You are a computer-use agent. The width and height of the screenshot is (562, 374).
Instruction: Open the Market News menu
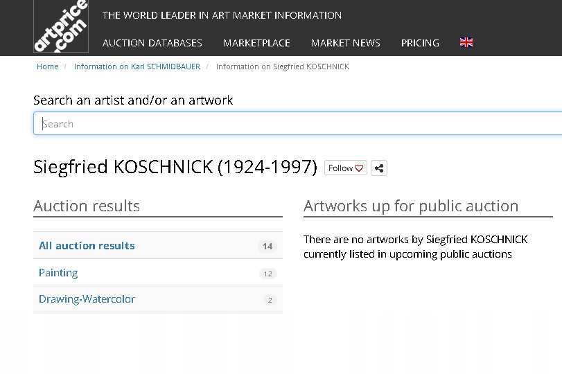point(346,43)
